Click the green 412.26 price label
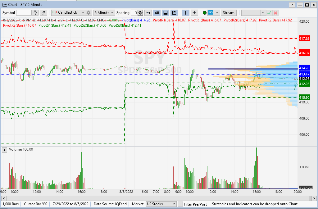Image resolution: width=318 pixels, height=209 pixels. (x=304, y=84)
